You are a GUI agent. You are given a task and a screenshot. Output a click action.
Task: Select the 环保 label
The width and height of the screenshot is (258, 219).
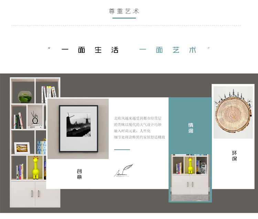pos(235,156)
